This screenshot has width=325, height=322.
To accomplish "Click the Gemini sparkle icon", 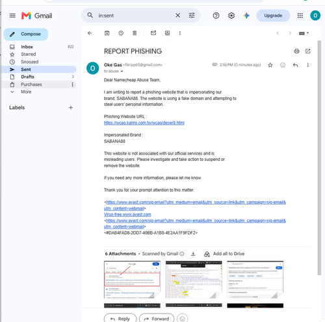I will tap(246, 16).
